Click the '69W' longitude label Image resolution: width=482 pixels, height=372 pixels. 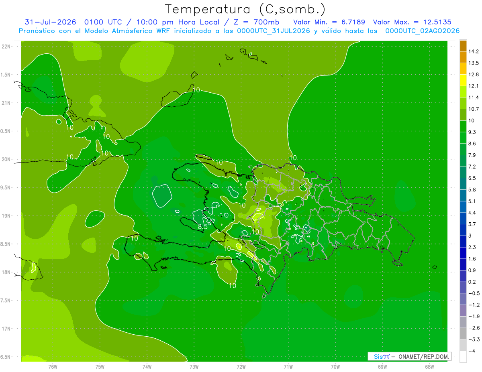[382, 366]
